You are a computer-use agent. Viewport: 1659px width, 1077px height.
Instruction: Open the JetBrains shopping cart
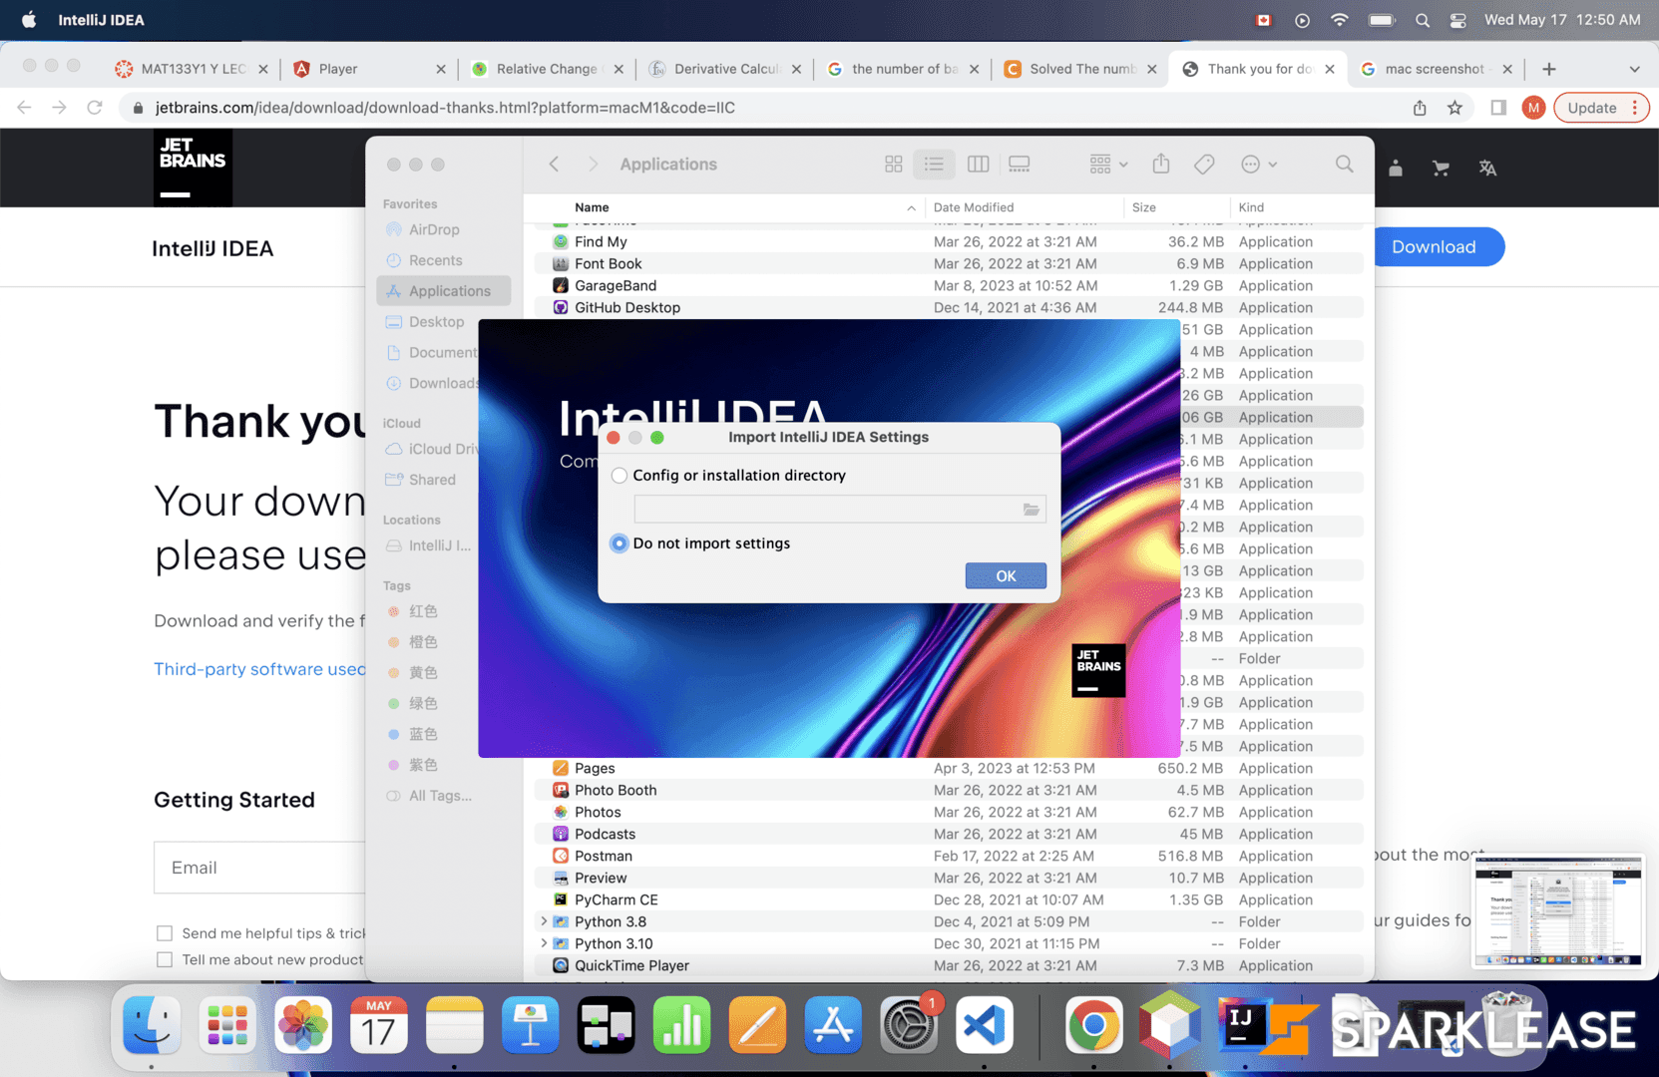click(1441, 169)
